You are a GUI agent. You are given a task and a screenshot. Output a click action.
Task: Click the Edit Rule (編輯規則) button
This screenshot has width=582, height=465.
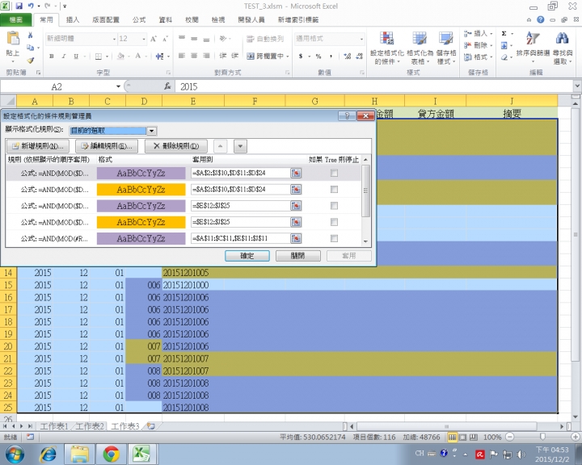pos(107,146)
